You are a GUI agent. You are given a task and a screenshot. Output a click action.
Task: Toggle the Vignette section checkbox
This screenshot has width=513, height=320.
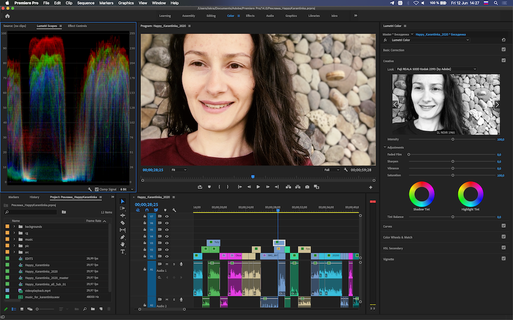[x=503, y=259]
